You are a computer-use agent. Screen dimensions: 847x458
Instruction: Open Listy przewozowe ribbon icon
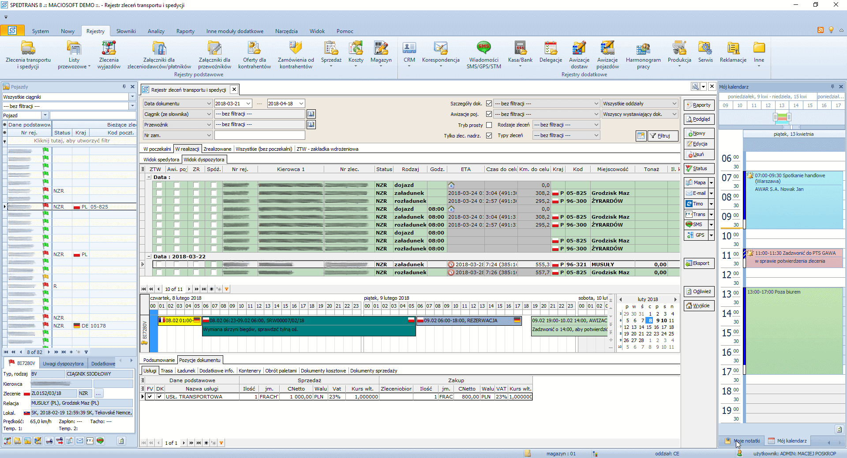74,55
